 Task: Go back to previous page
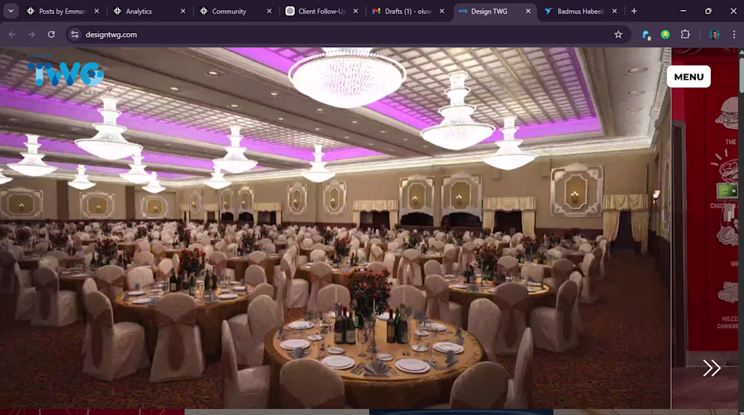[x=12, y=34]
